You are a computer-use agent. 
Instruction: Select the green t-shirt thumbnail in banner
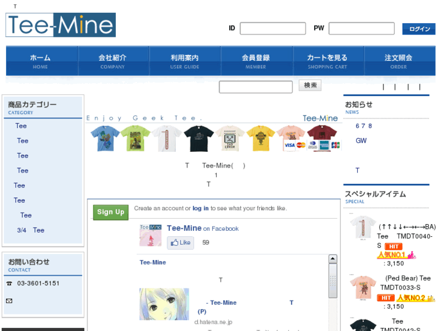(x=135, y=138)
